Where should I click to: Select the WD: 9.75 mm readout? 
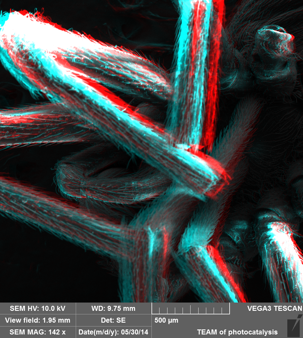[113, 308]
